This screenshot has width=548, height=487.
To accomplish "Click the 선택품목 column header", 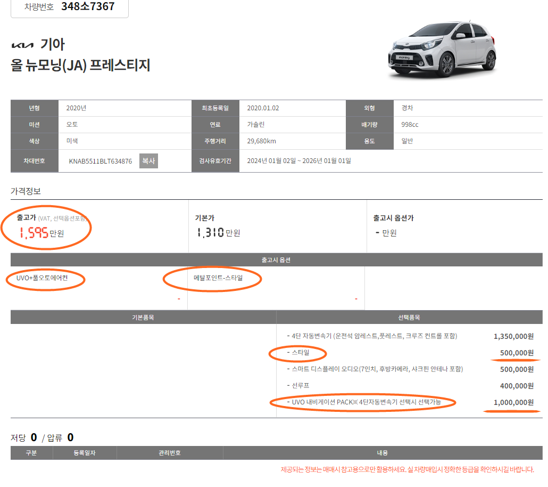I will pos(409,317).
